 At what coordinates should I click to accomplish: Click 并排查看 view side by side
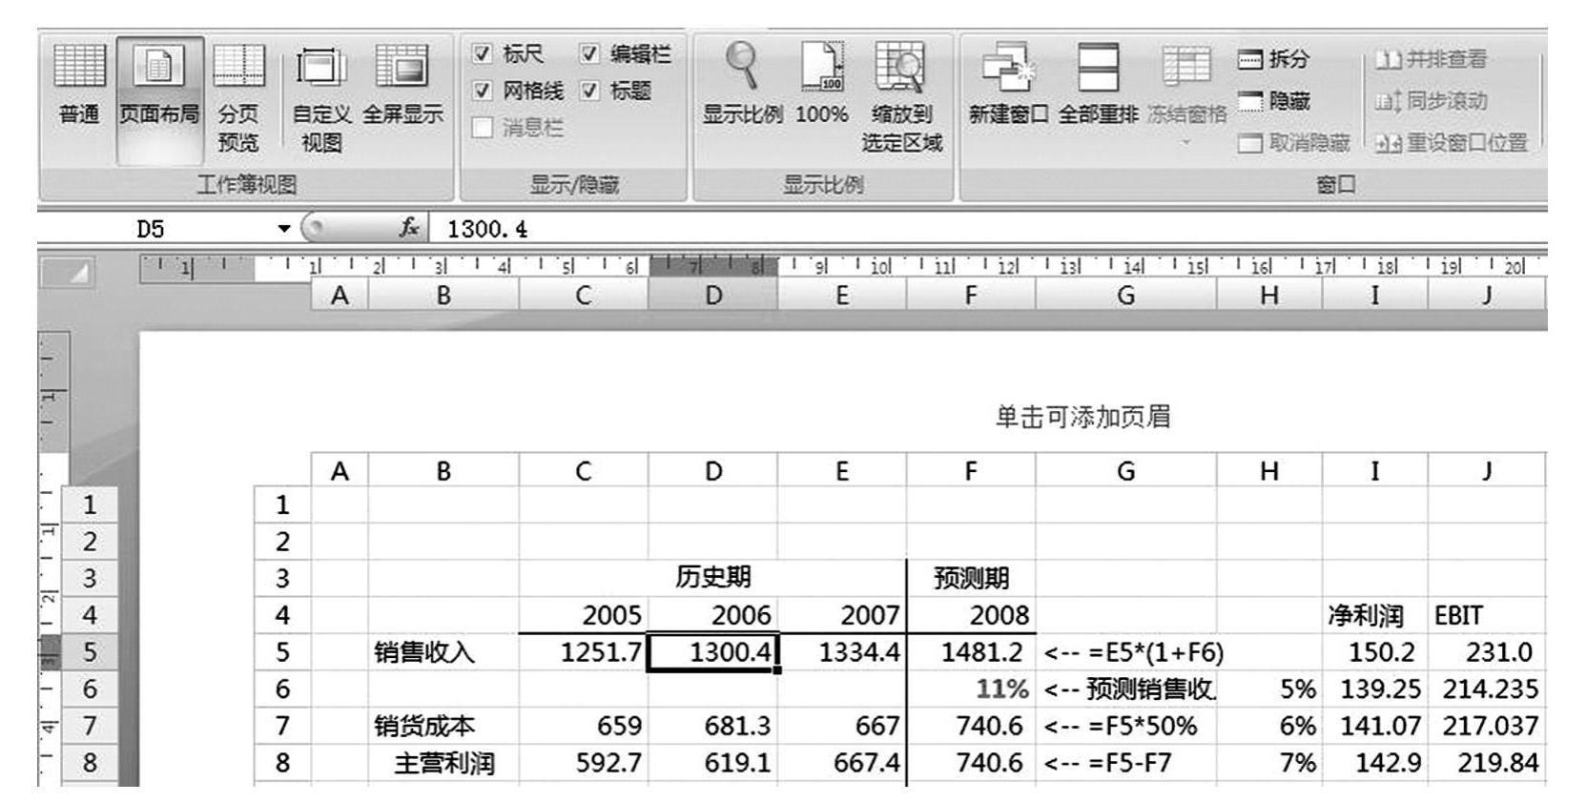click(1431, 60)
